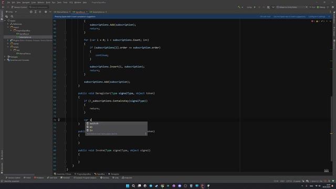The height and width of the screenshot is (189, 336).
Task: Click the Assembly-CSharp breadcrumb
Action: [62, 174]
